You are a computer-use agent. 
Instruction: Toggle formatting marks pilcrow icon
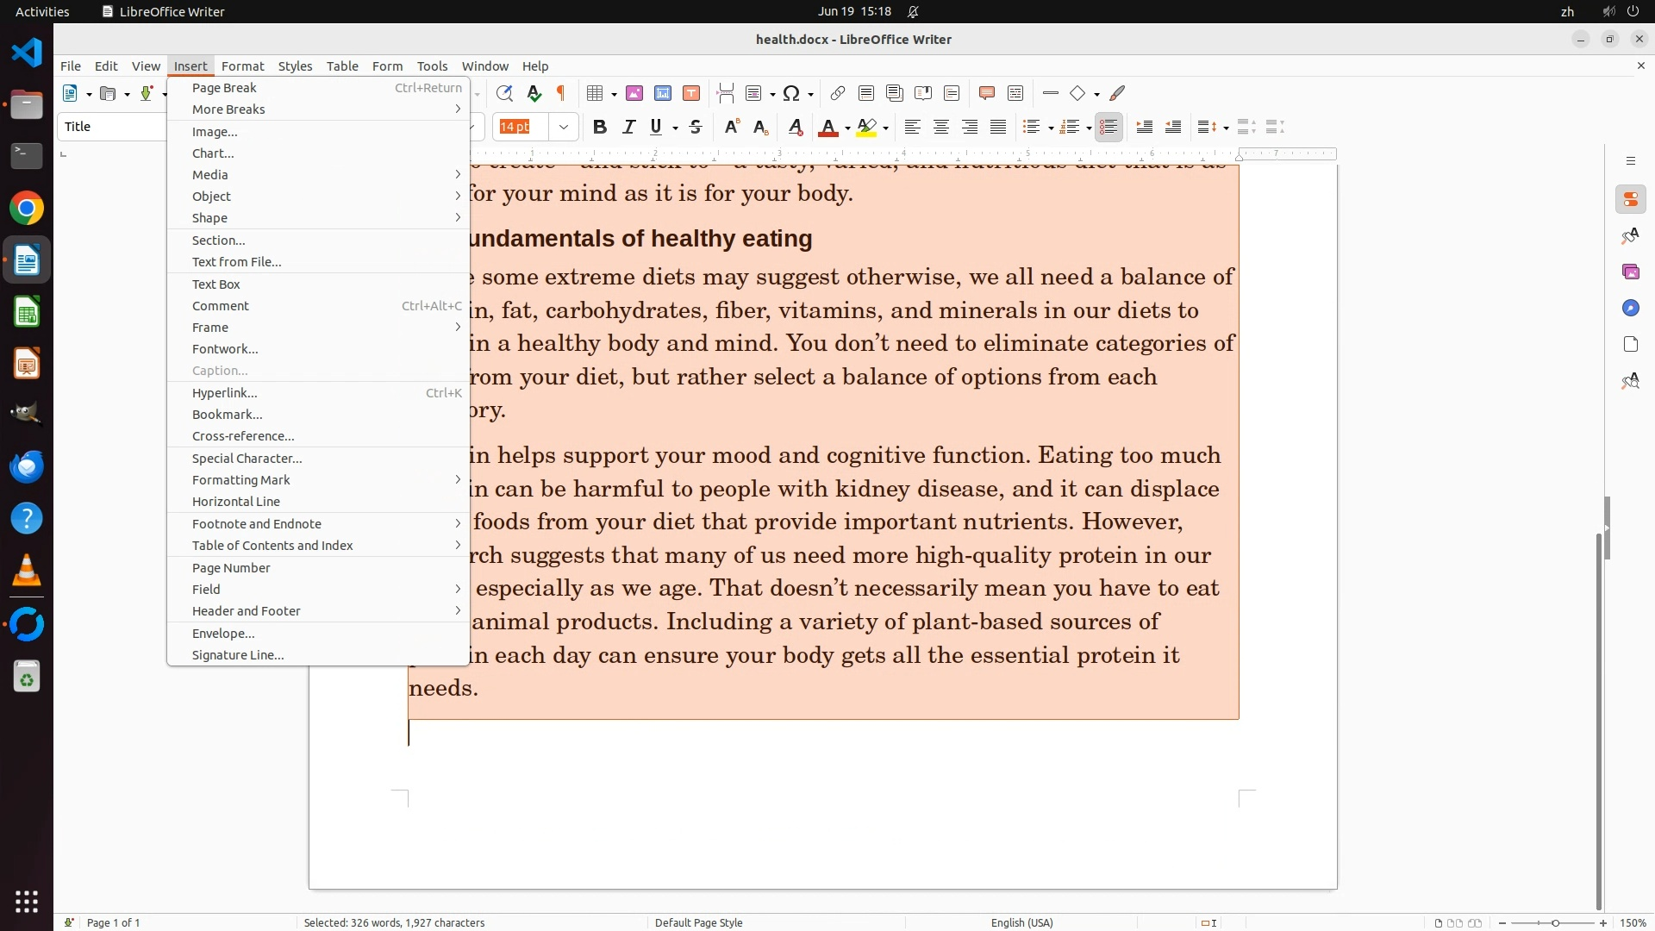(x=561, y=93)
